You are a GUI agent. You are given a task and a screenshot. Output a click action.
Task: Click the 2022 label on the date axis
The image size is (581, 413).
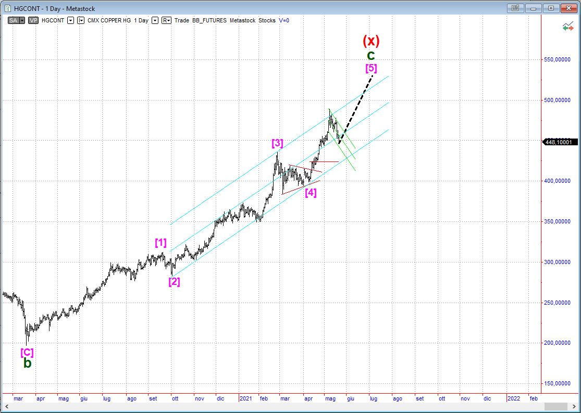tap(513, 398)
